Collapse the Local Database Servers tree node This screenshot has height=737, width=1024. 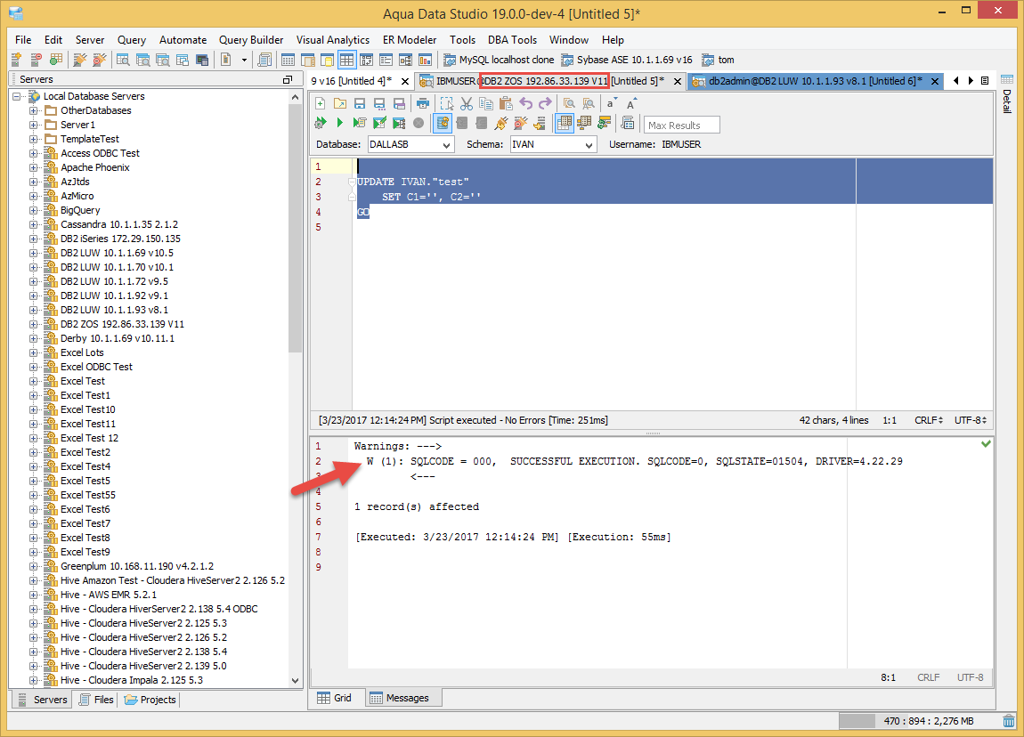click(x=17, y=97)
